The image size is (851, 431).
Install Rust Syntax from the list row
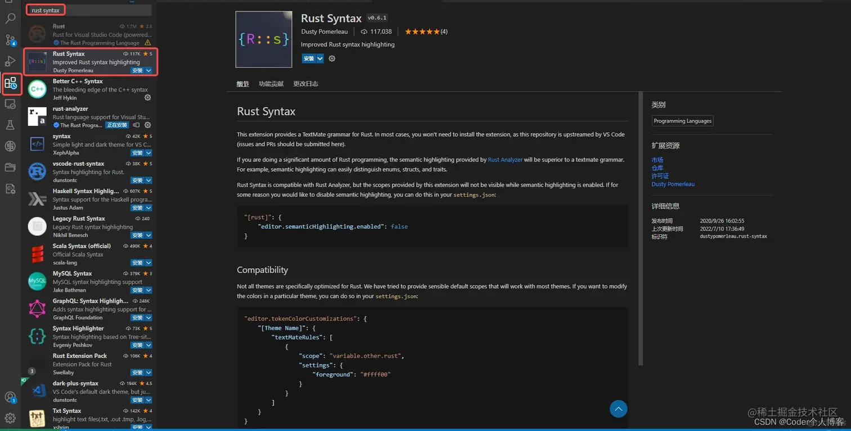click(137, 71)
